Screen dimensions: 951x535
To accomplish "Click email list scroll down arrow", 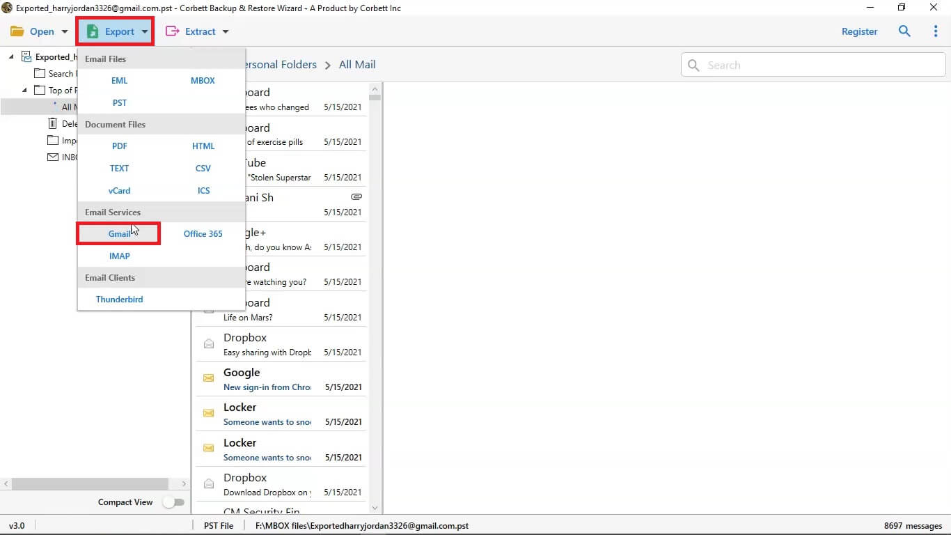I will pyautogui.click(x=375, y=508).
